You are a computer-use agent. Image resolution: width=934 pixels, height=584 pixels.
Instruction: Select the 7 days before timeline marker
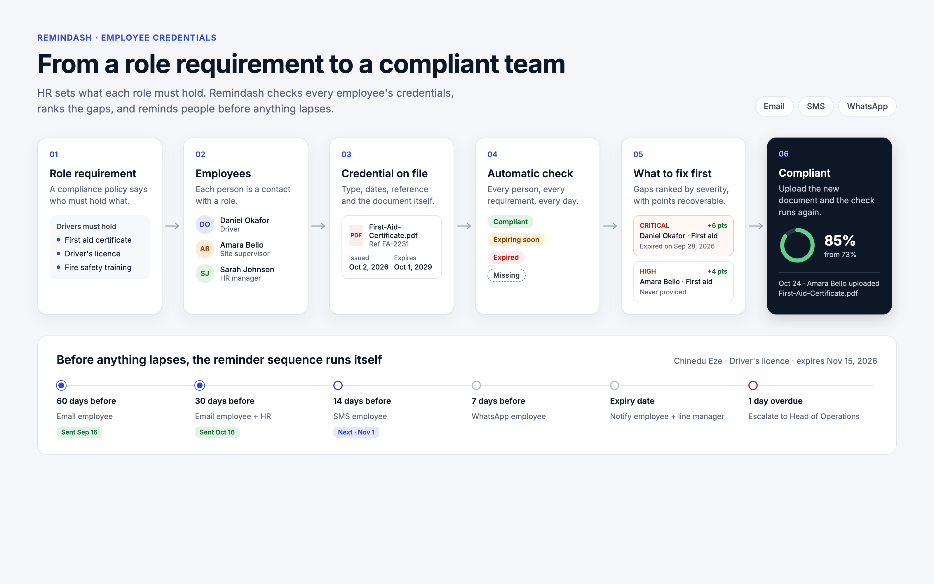(476, 385)
